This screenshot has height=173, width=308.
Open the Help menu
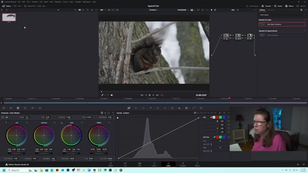(x=94, y=2)
